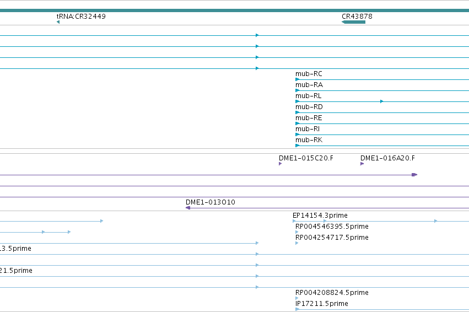Click the DME1-013O10 label
The image size is (469, 312).
(211, 202)
